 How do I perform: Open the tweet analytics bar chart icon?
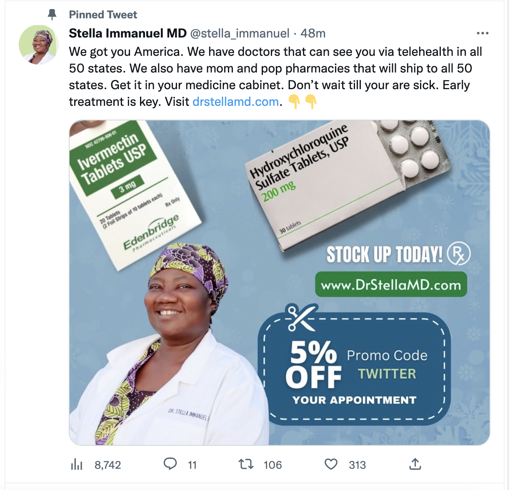pos(77,464)
